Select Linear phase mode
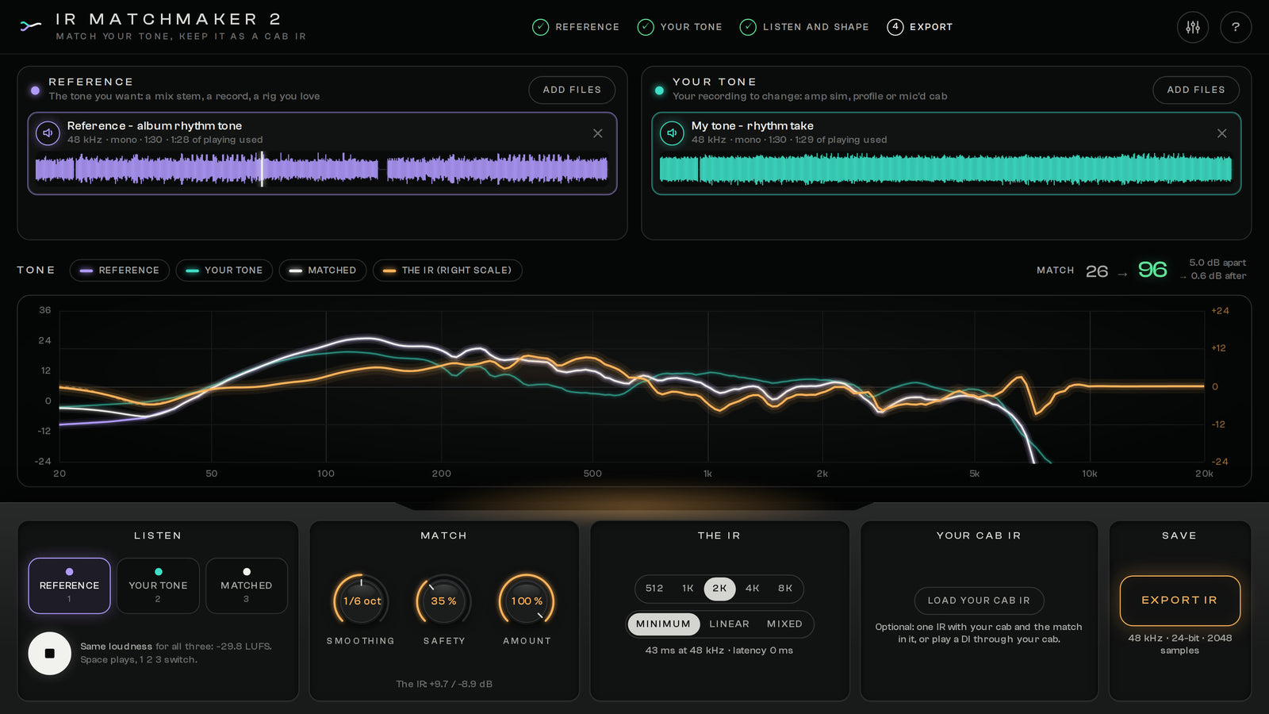 tap(729, 624)
